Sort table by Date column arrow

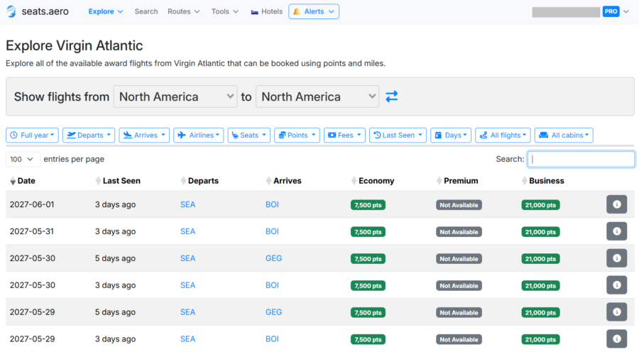point(13,181)
